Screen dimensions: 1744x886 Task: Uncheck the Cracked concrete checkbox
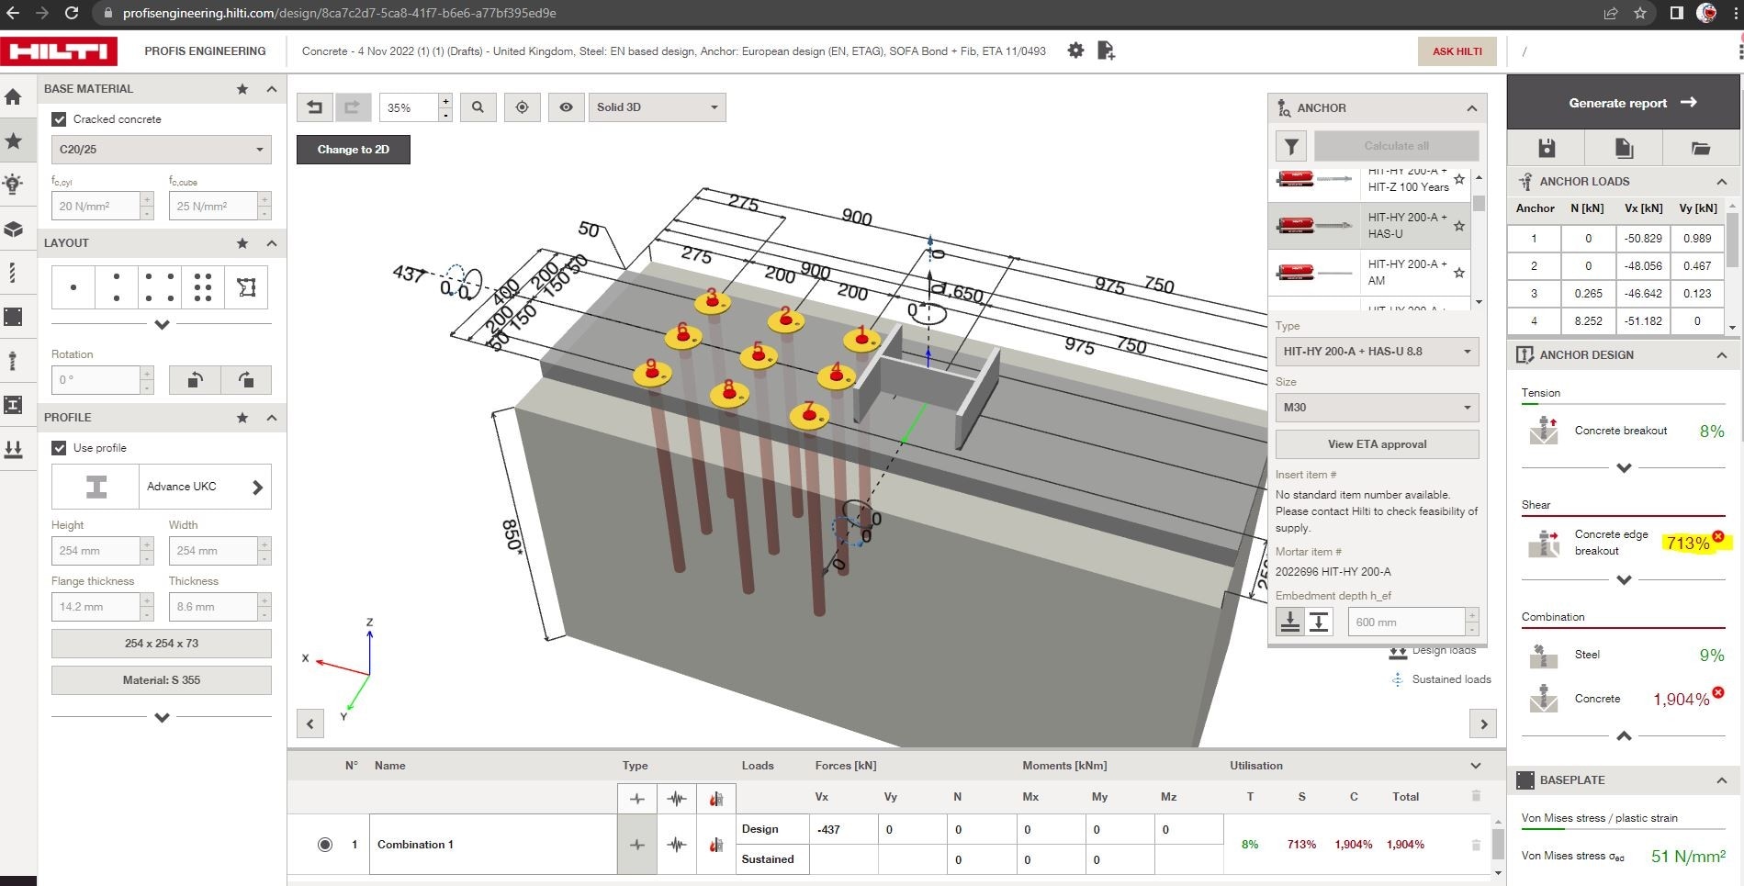coord(59,118)
